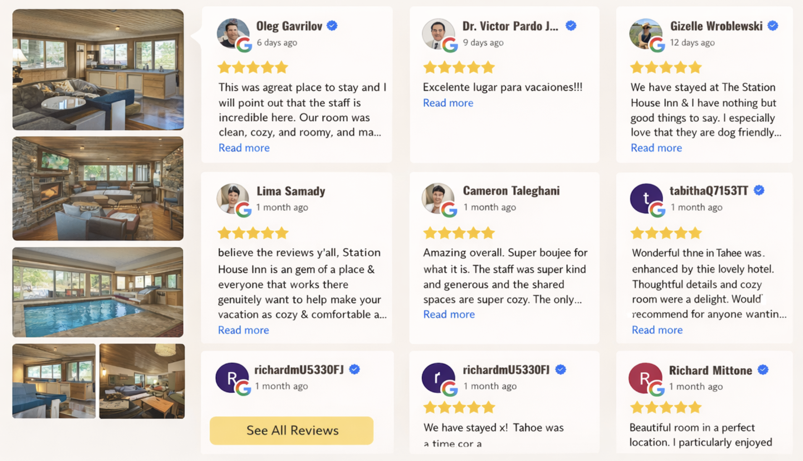
Task: Click Google logo on Oleg Gavrilov's avatar
Action: pyautogui.click(x=244, y=45)
